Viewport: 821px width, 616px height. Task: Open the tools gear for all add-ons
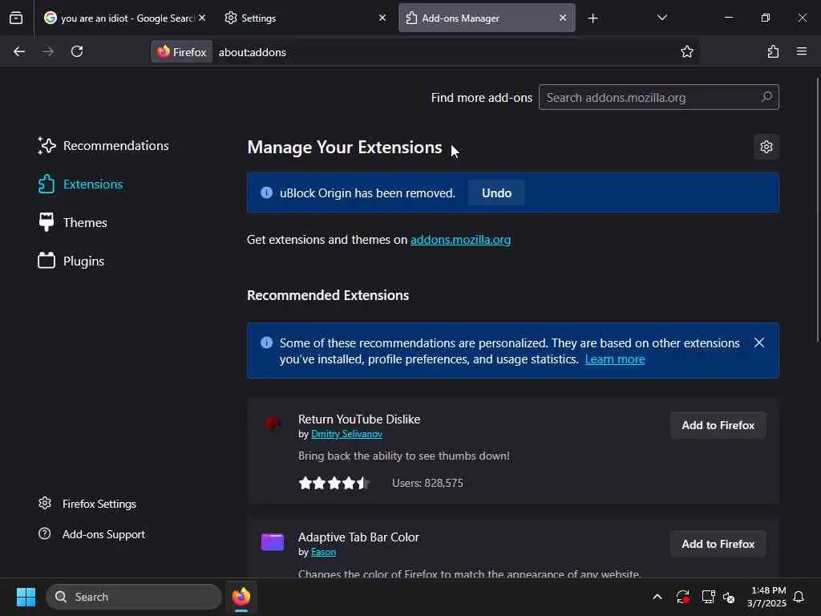click(x=766, y=147)
